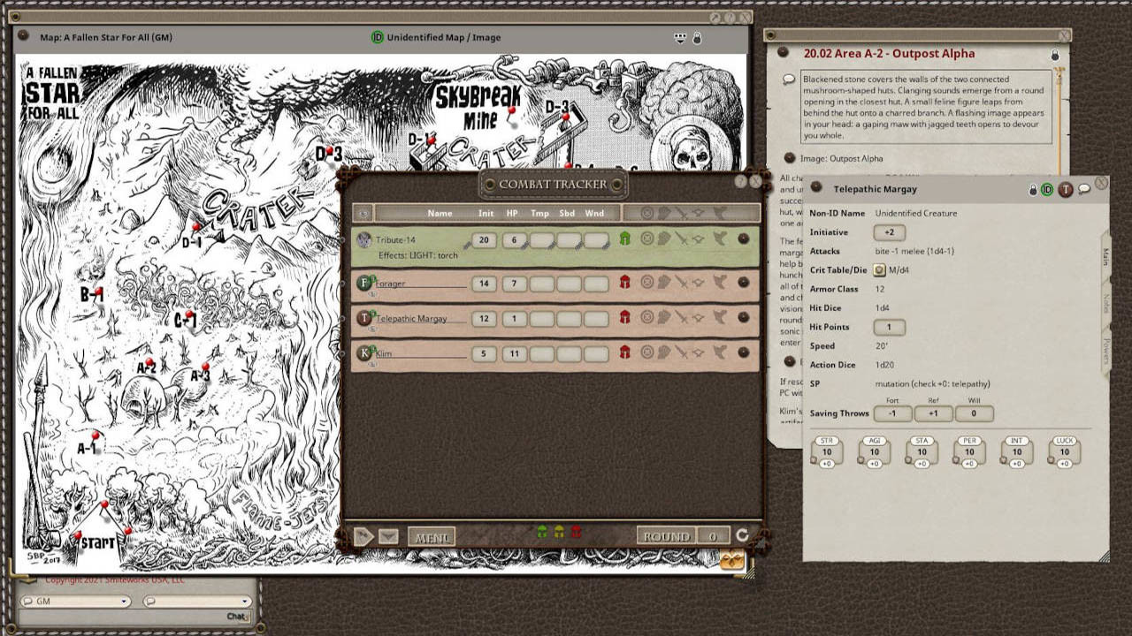The height and width of the screenshot is (636, 1132).
Task: Click the ROUND counter number field
Action: (x=712, y=535)
